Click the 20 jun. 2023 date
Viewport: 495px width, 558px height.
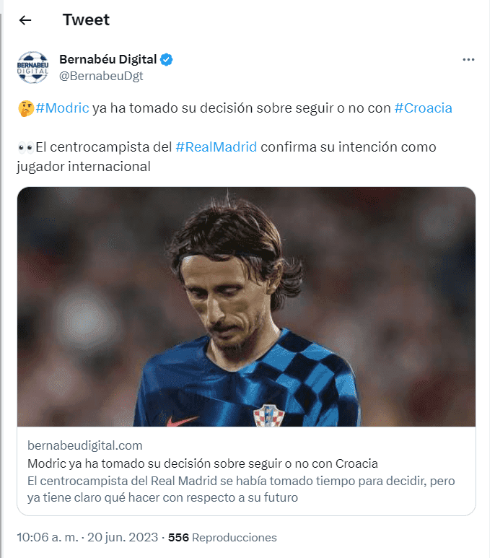point(123,537)
